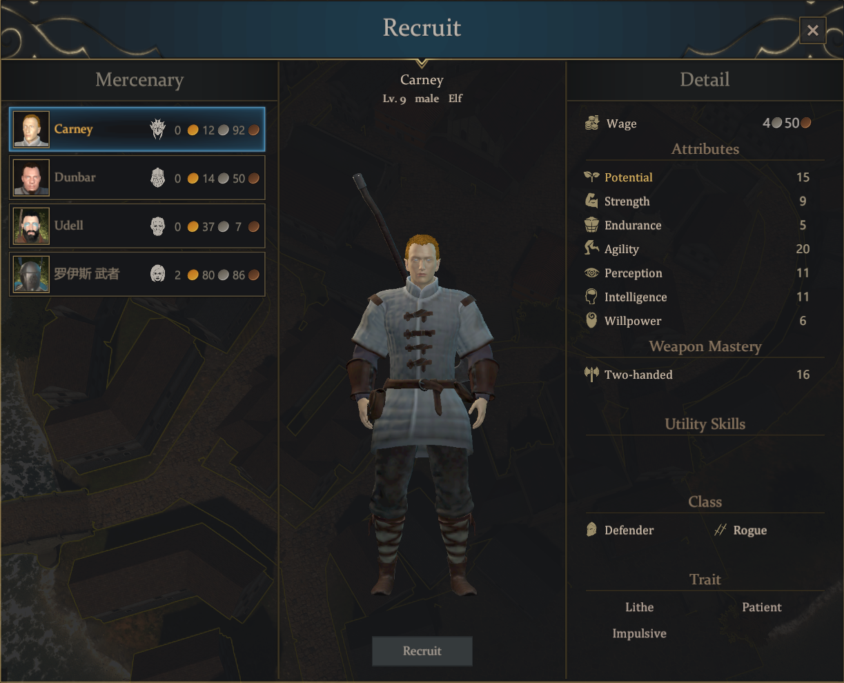Click the Perception eye icon
The height and width of the screenshot is (683, 844).
tap(591, 273)
